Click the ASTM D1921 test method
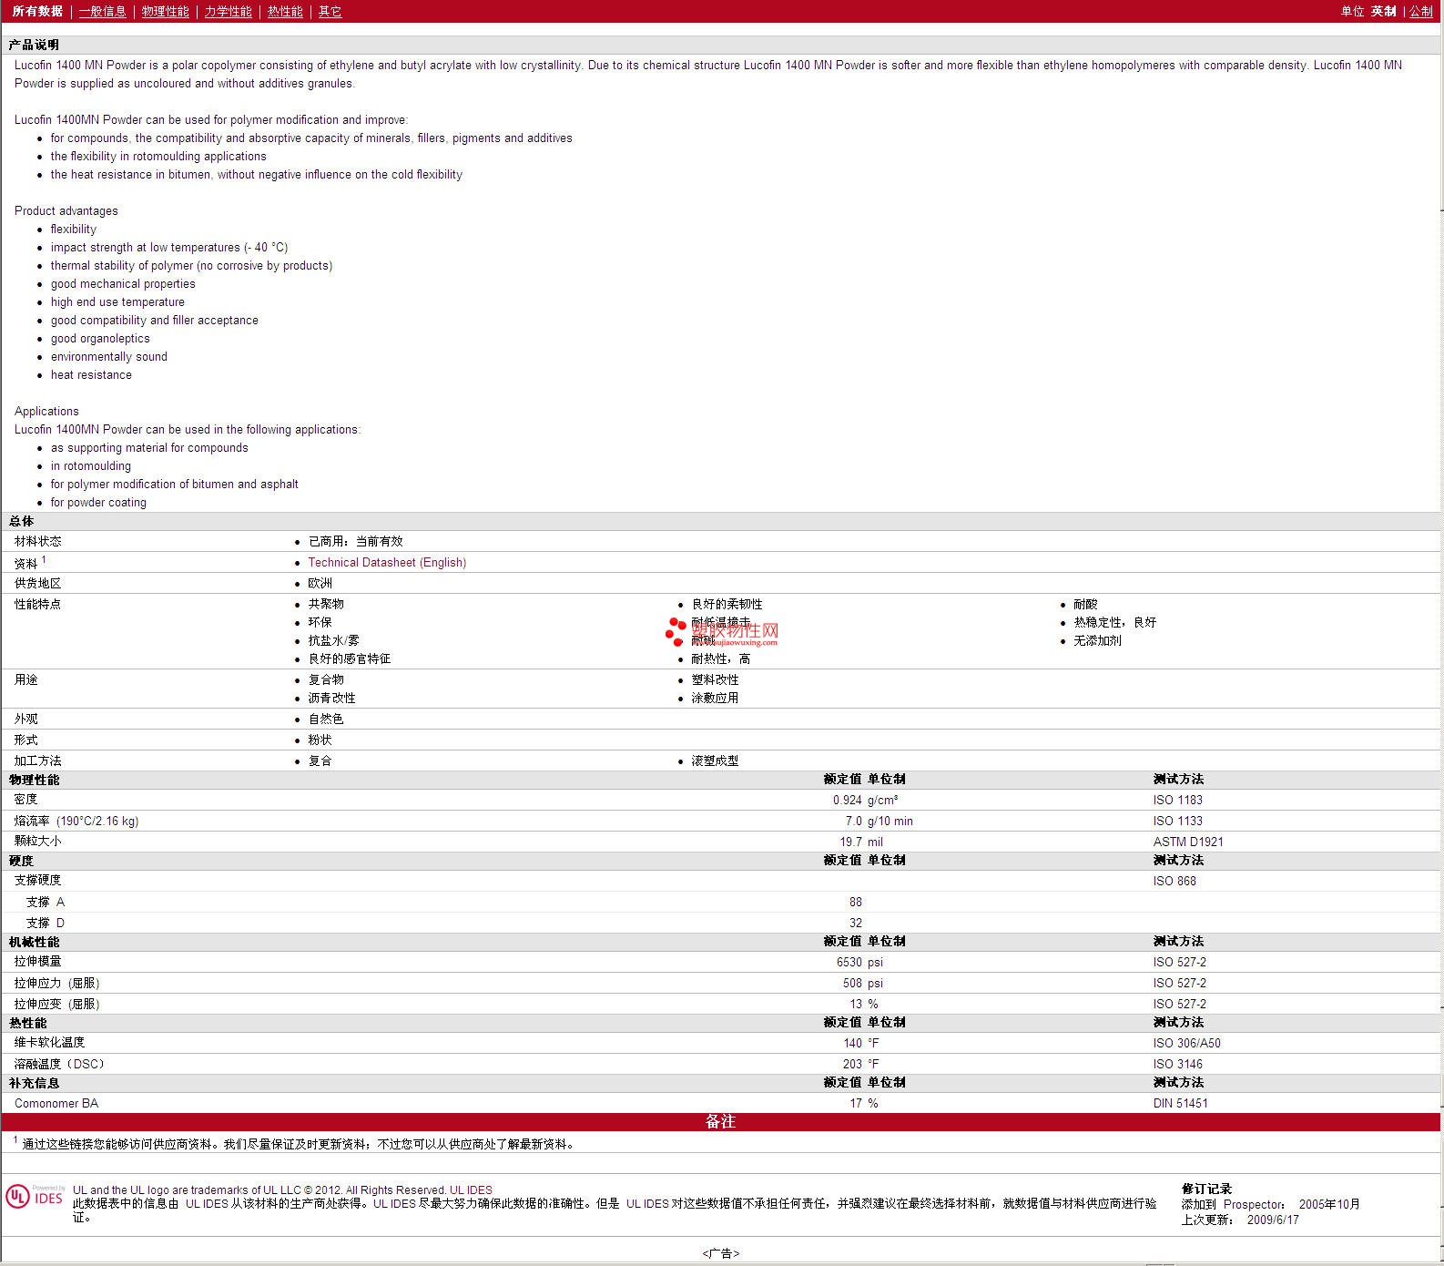 pos(1188,842)
